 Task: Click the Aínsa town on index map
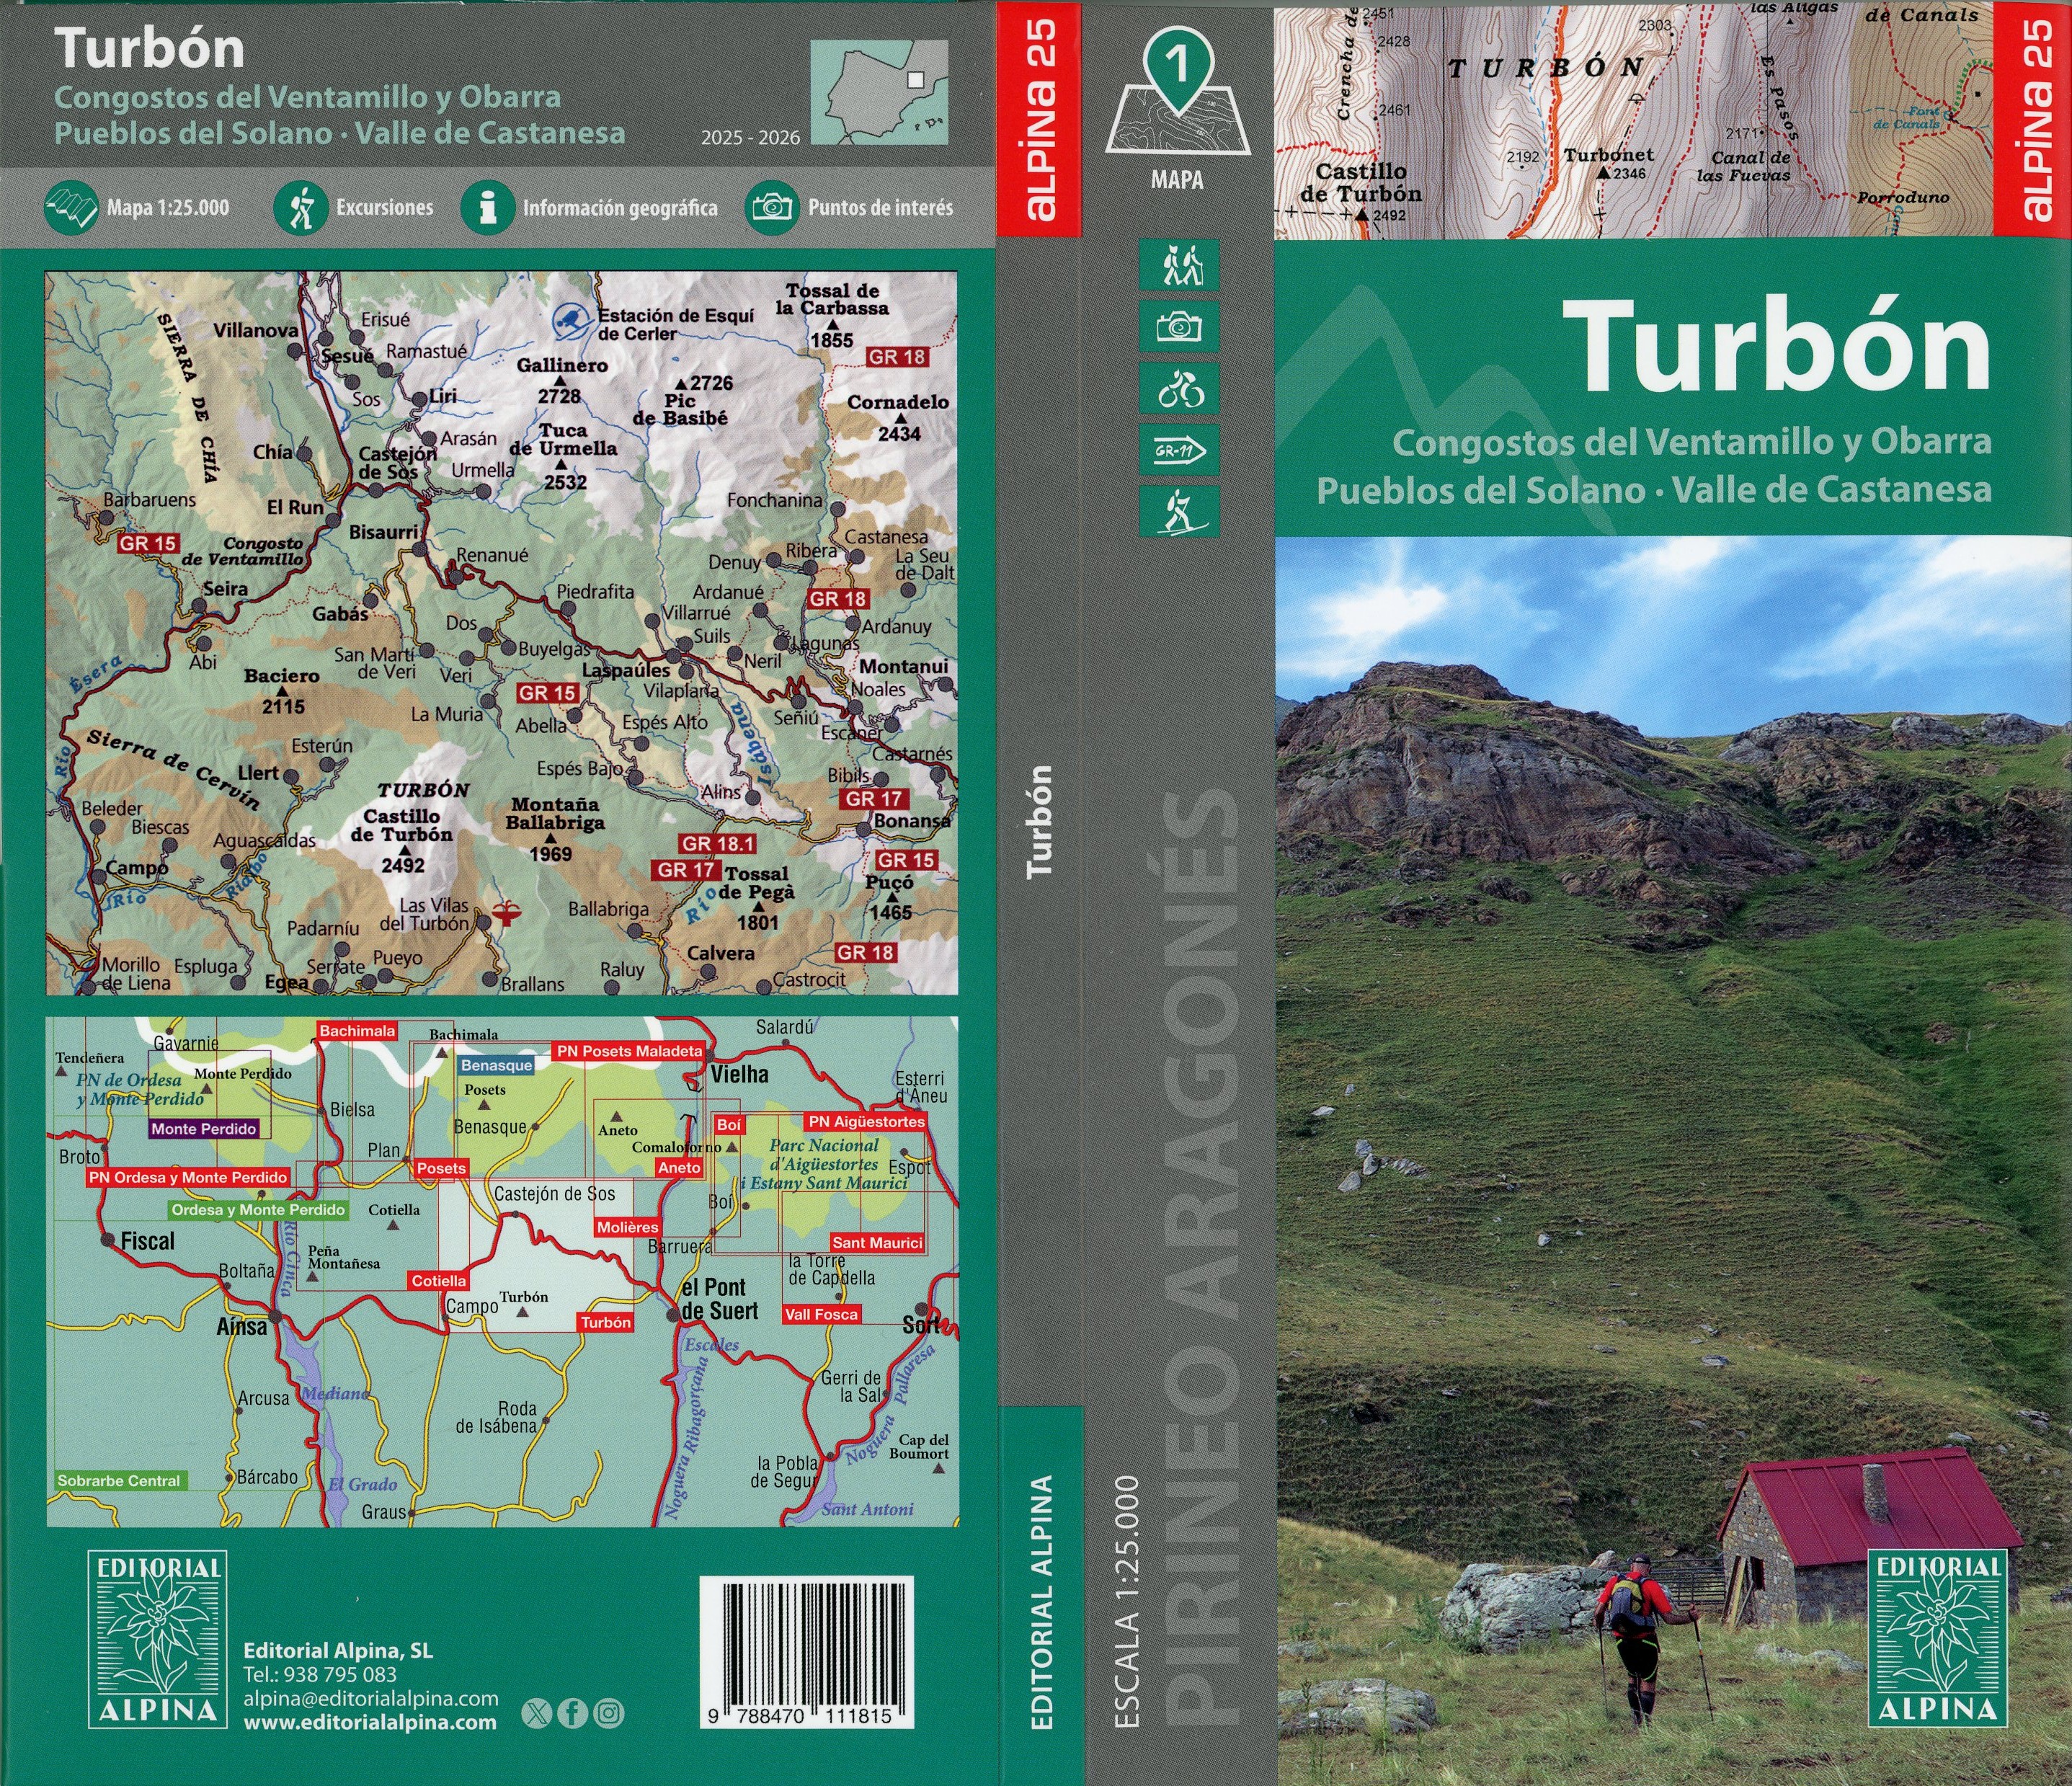coord(242,1326)
